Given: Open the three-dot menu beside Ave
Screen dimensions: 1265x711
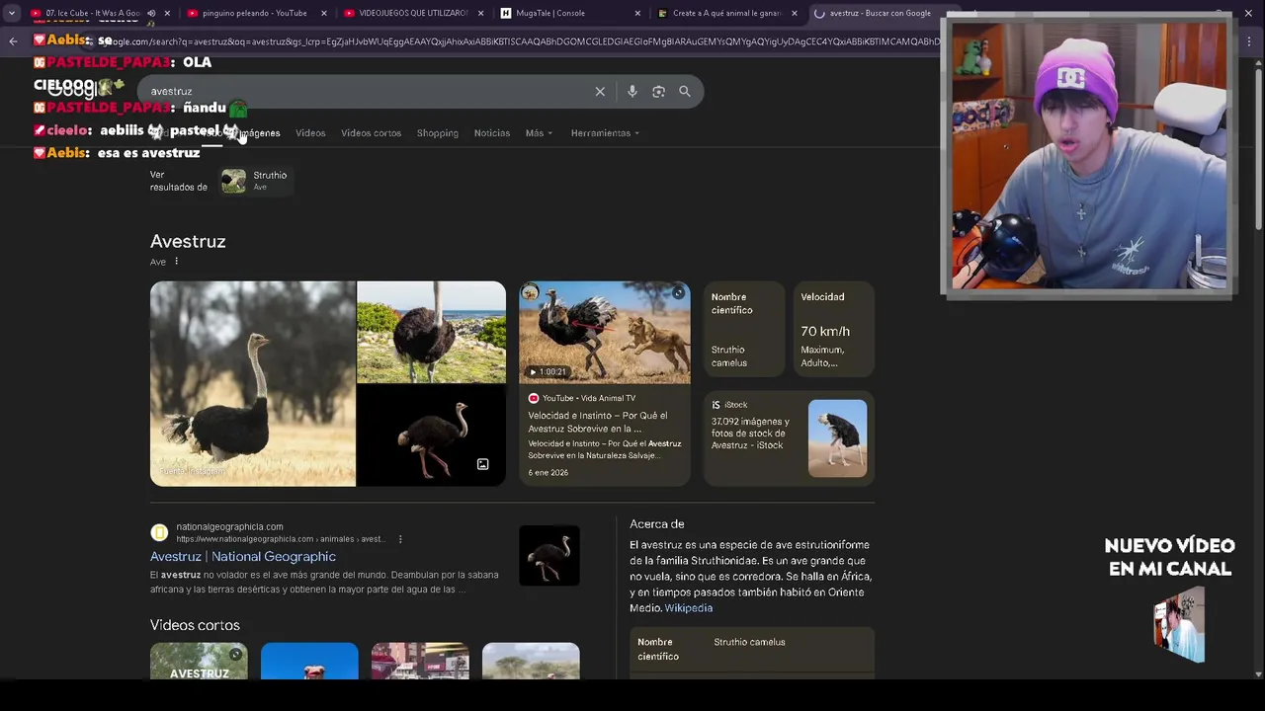Looking at the screenshot, I should [x=177, y=262].
